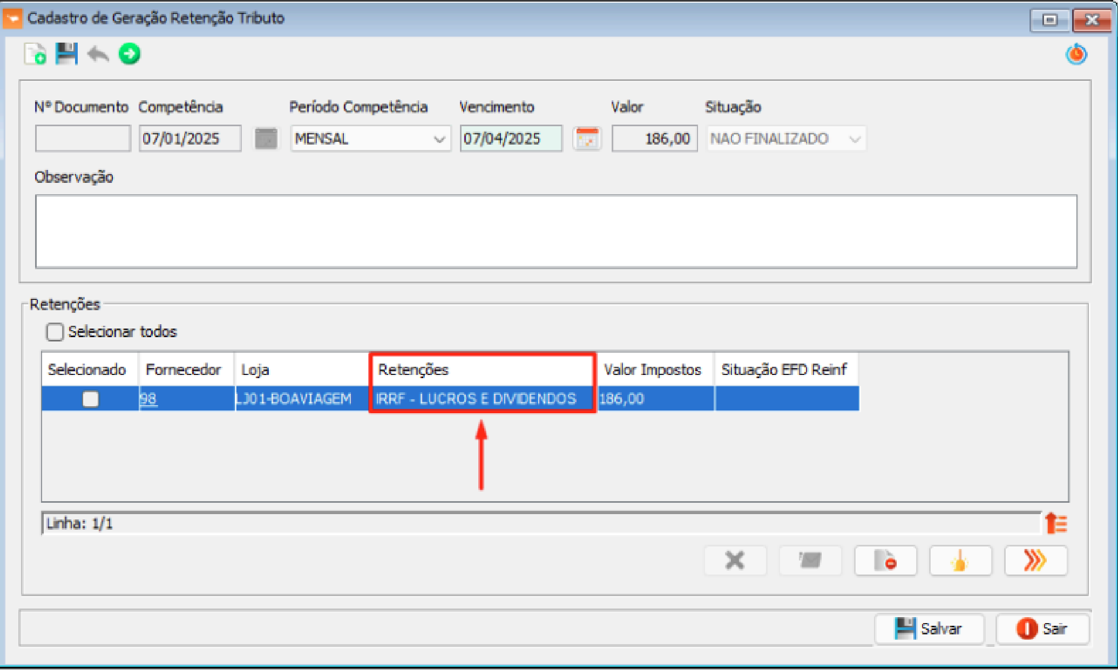The image size is (1118, 670).
Task: Click the gray undo arrow icon
Action: tap(98, 54)
